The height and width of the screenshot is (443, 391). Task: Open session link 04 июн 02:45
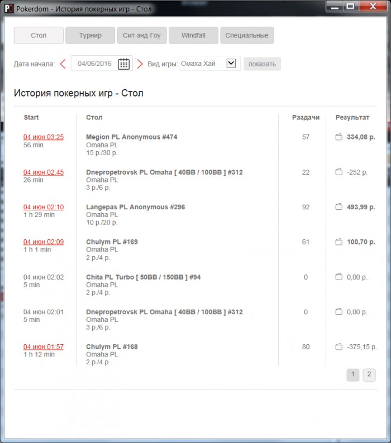[x=44, y=172]
